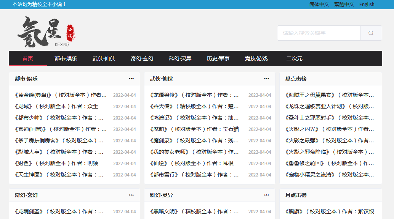
Task: Open novel 《龙语兽修》
Action: (194, 95)
